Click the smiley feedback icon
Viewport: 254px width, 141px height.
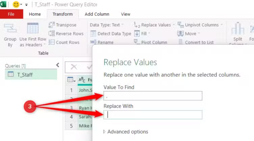[16, 4]
